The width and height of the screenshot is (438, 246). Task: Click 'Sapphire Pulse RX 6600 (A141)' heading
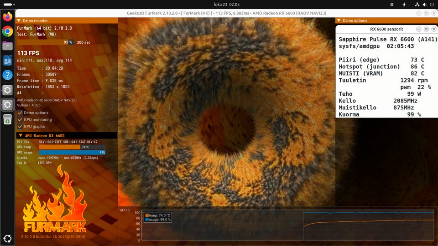[388, 39]
